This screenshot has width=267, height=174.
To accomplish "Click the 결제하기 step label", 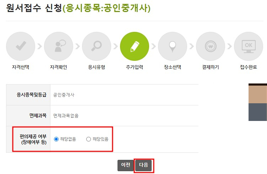I will [211, 67].
